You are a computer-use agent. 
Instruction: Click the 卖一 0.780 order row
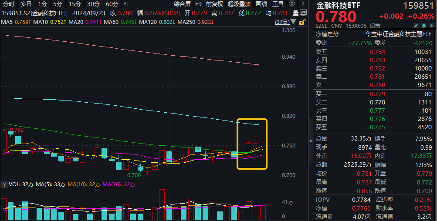pos(374,85)
